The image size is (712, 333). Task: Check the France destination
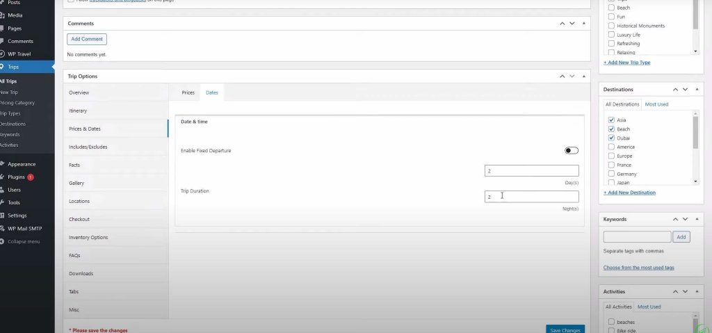611,165
